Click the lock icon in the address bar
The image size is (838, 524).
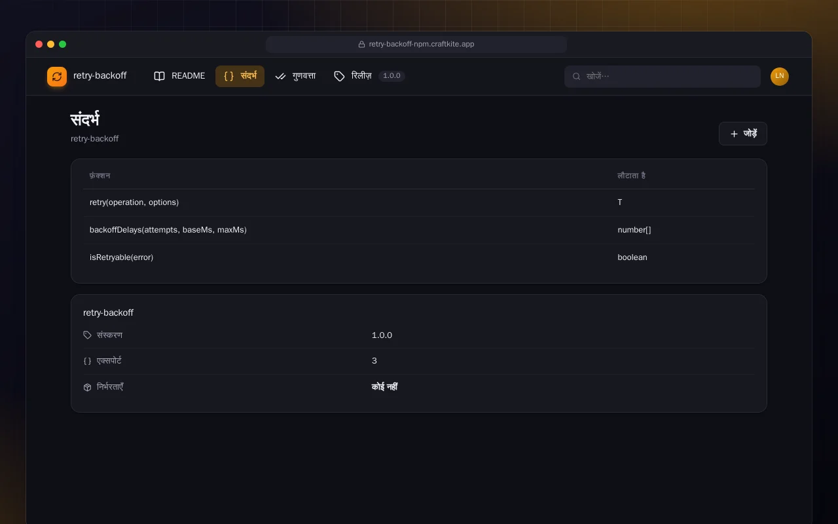[361, 45]
